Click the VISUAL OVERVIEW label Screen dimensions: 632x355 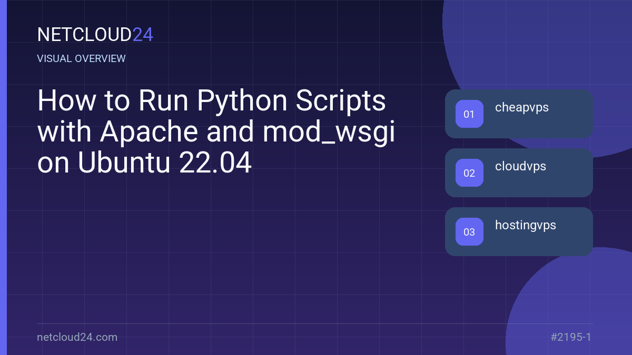(x=82, y=59)
